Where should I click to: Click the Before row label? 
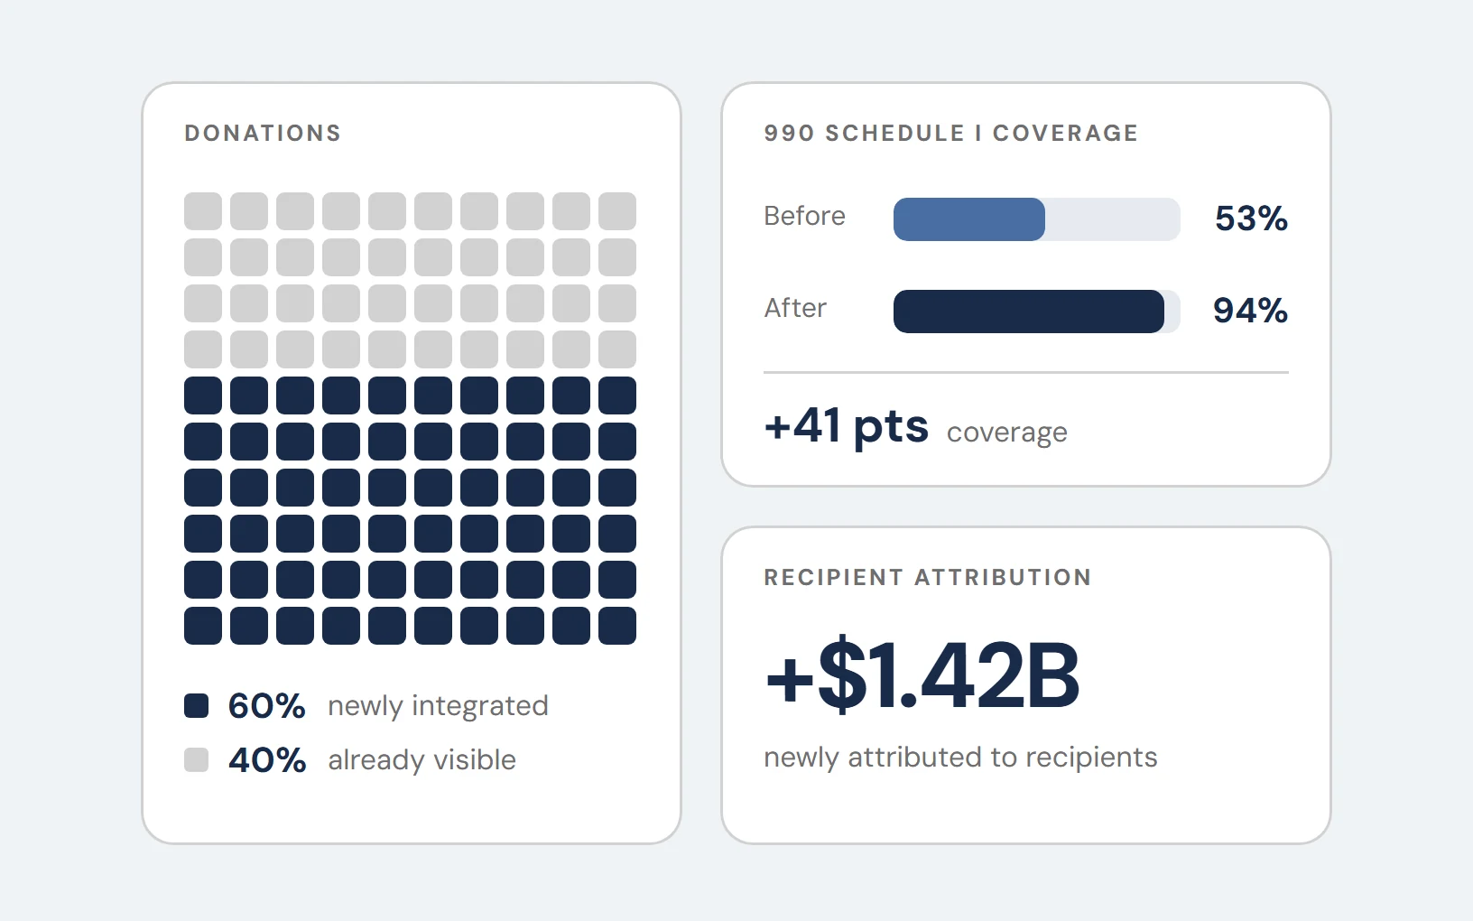point(804,216)
